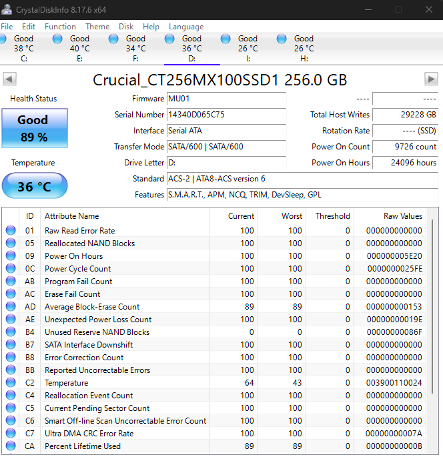443x459 pixels.
Task: Click status orb of Power On Hours row
Action: (11, 256)
